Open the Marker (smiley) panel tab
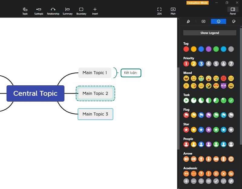 click(218, 21)
